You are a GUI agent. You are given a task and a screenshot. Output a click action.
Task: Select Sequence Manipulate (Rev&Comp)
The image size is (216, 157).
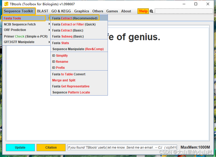pos(79,49)
